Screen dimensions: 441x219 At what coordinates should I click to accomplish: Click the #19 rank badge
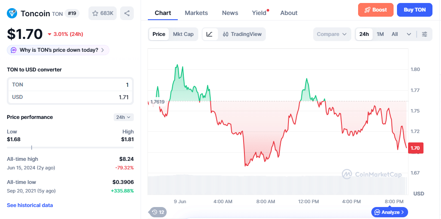coord(72,13)
